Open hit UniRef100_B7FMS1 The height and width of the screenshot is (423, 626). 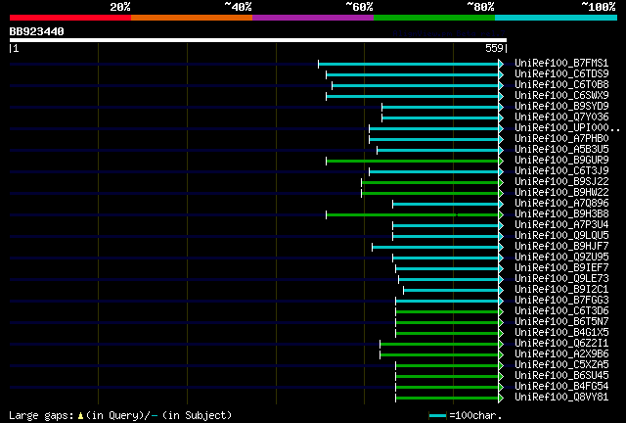pos(561,63)
